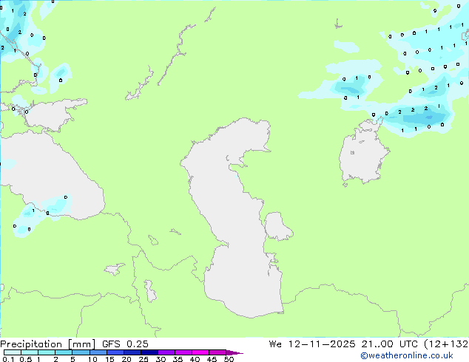Image resolution: width=469 pixels, height=362 pixels.
Task: Click the 1–2 mm legend swatch
Action: (x=47, y=352)
